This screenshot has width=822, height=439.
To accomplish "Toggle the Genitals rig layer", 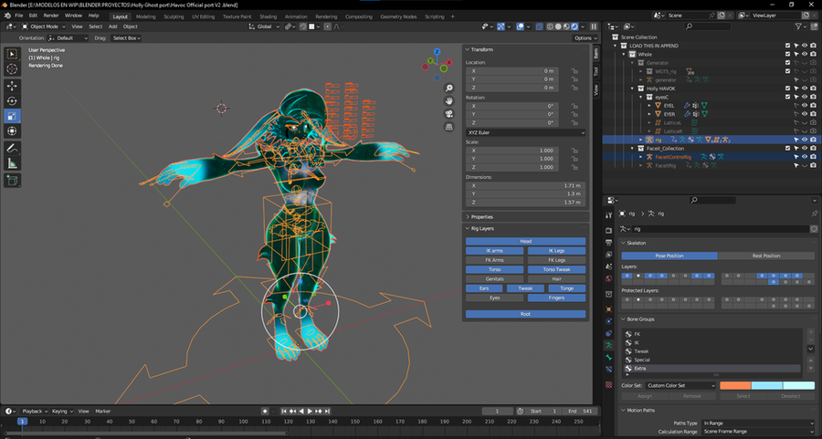I will tap(494, 279).
